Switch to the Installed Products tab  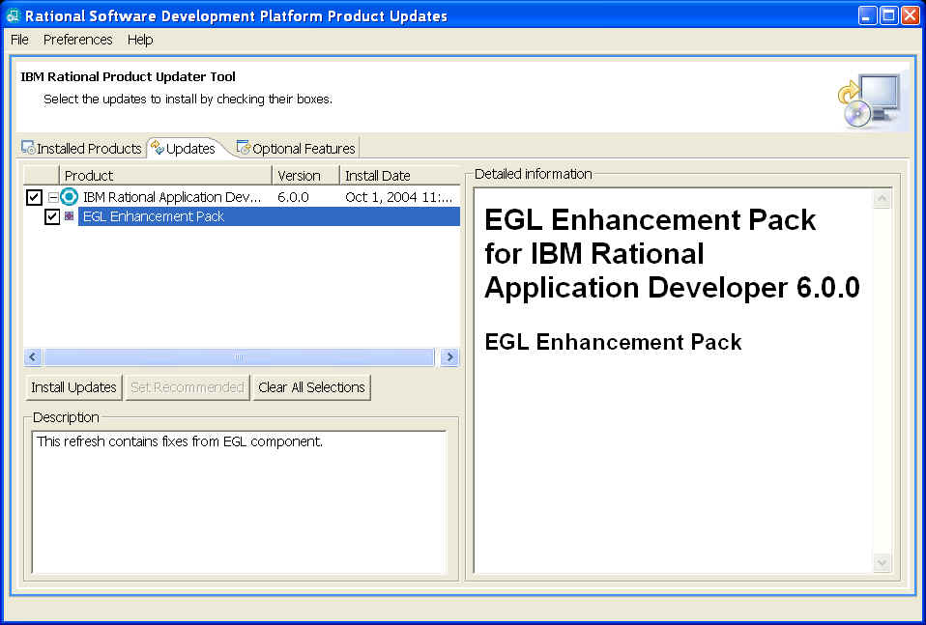[82, 148]
